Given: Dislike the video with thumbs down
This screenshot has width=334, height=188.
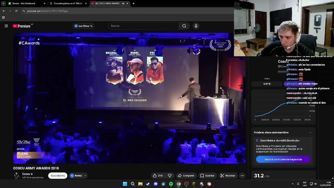Looking at the screenshot, I should point(170,176).
